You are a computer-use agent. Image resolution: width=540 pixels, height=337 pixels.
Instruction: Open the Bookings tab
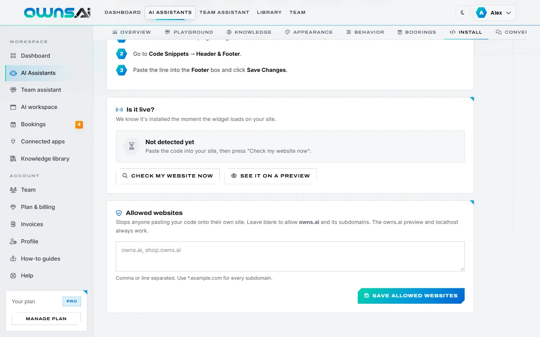417,32
